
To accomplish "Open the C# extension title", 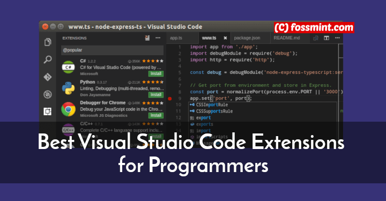I will (x=83, y=61).
